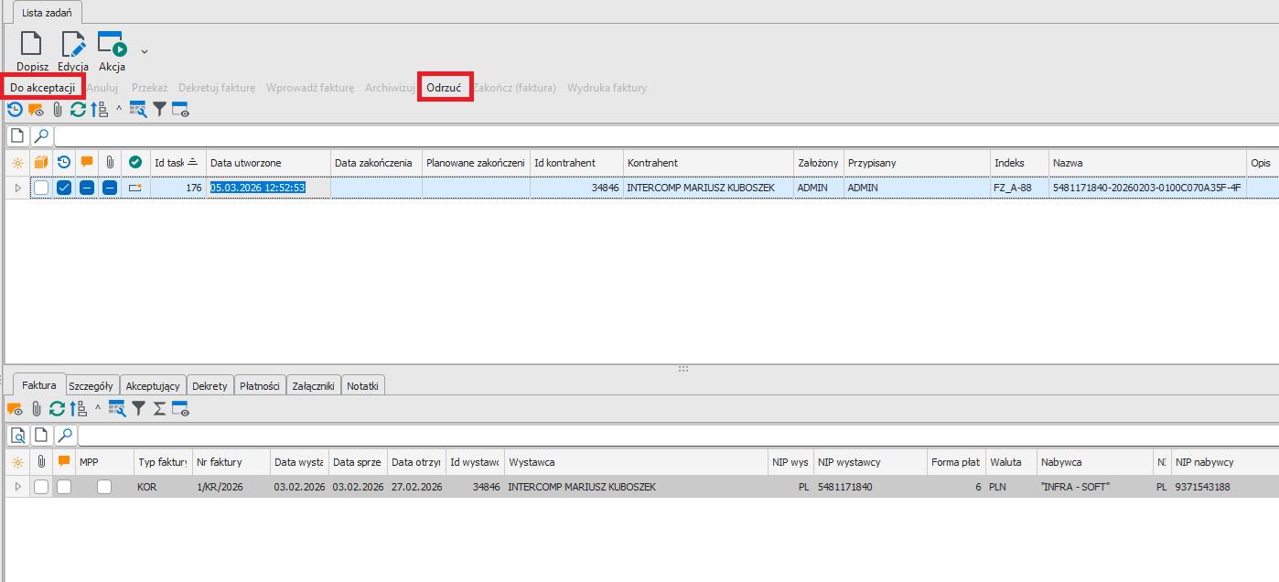Click the Dopisz new document icon
This screenshot has width=1279, height=582.
click(32, 44)
